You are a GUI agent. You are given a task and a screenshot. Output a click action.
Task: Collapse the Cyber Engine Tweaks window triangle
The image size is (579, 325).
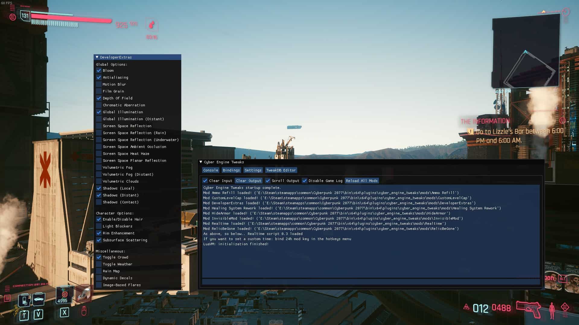pyautogui.click(x=201, y=162)
